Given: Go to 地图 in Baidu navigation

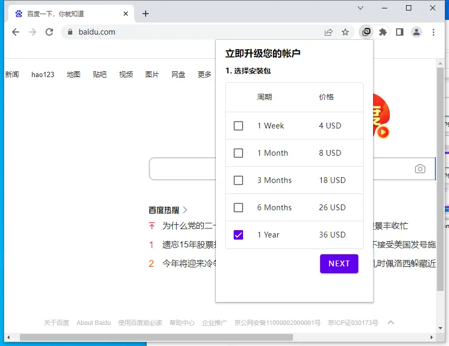Looking at the screenshot, I should [73, 74].
